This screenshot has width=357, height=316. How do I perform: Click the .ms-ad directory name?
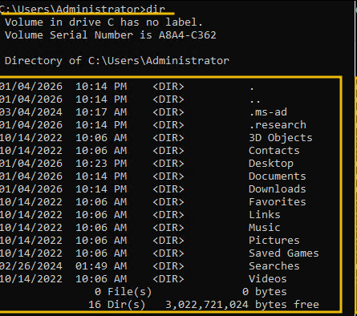point(268,112)
